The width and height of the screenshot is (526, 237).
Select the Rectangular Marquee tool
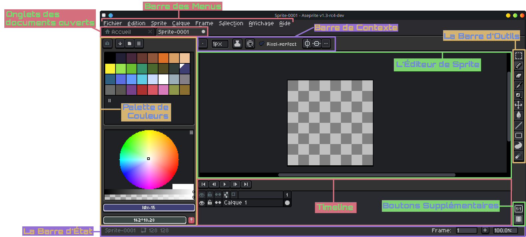point(518,56)
